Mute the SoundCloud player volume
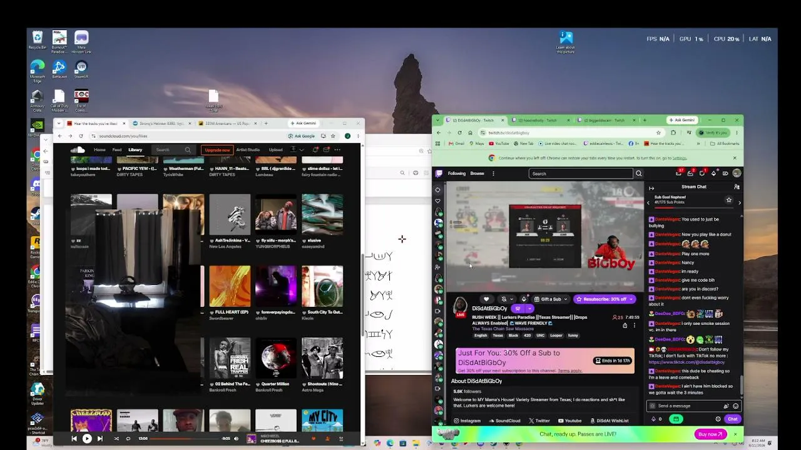 point(236,439)
